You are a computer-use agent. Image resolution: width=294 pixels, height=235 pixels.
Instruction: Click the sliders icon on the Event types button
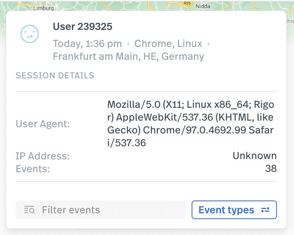point(265,210)
